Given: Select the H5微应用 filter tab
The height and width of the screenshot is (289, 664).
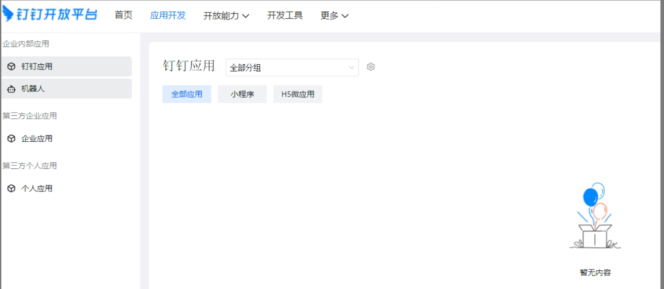Looking at the screenshot, I should point(298,94).
